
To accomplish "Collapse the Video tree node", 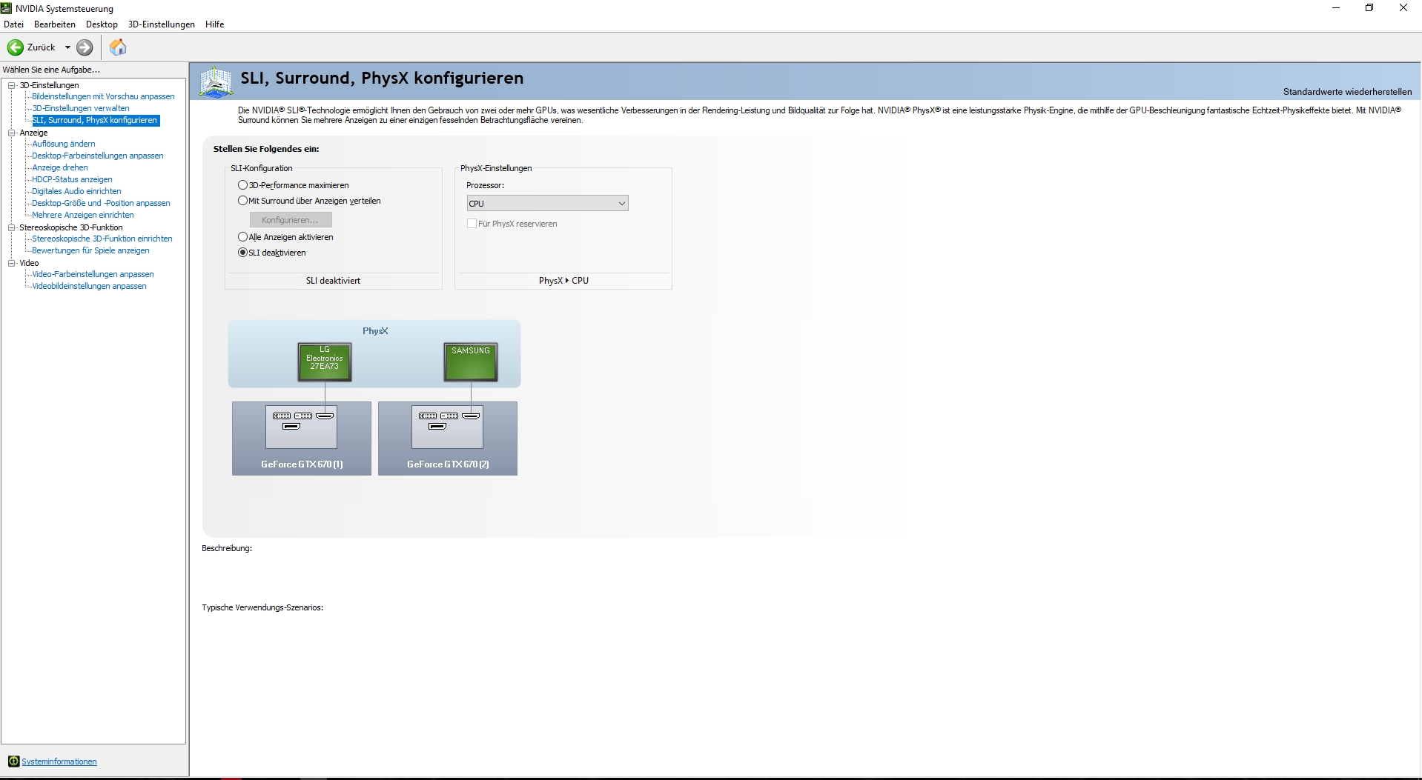I will click(12, 263).
